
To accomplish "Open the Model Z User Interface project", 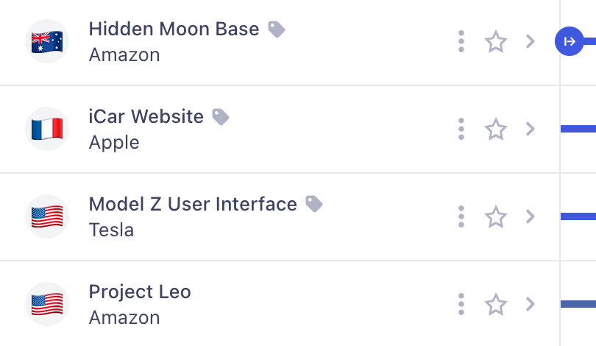I will 193,204.
